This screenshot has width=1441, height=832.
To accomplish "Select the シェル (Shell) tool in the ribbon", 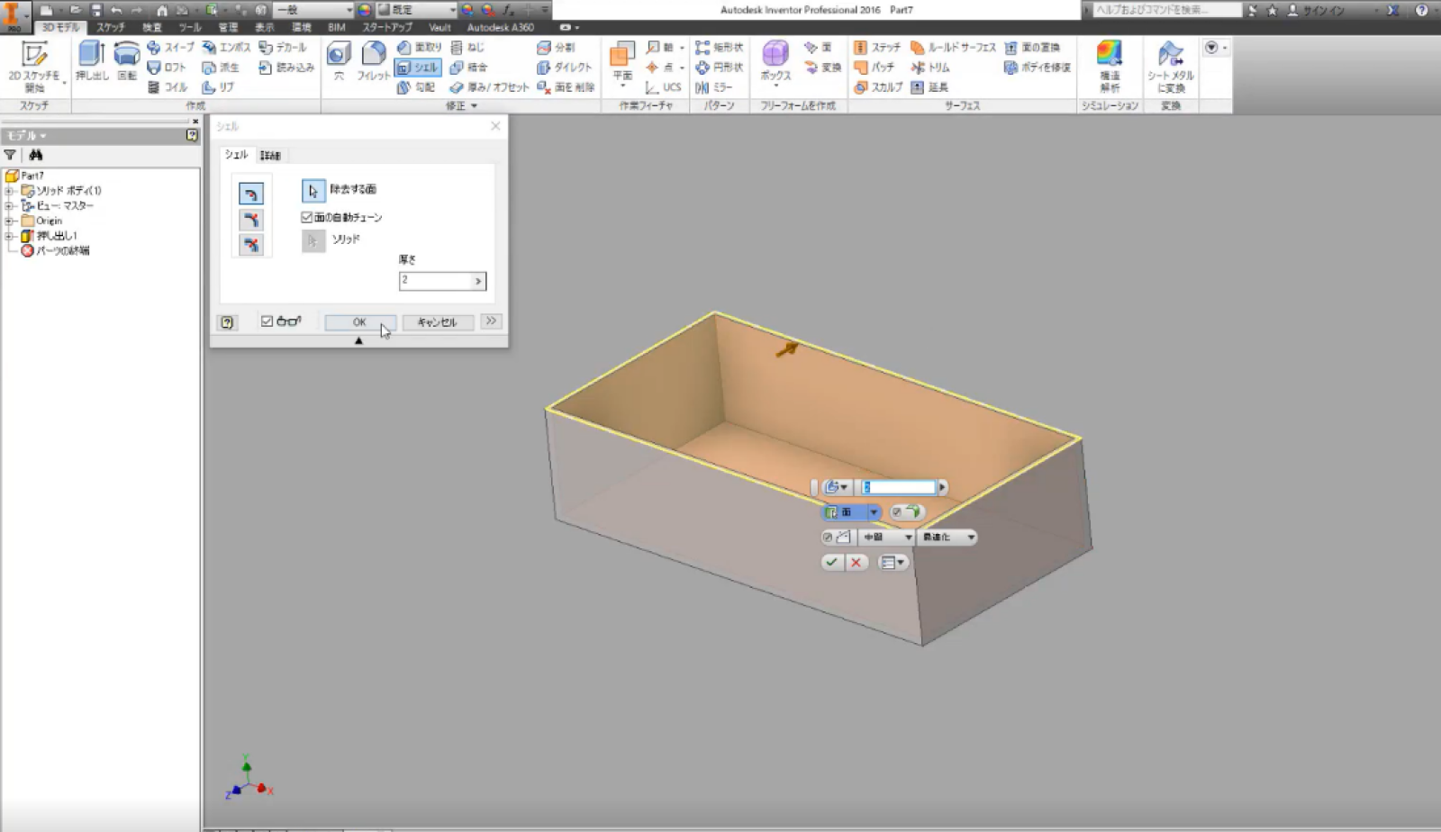I will pos(421,67).
